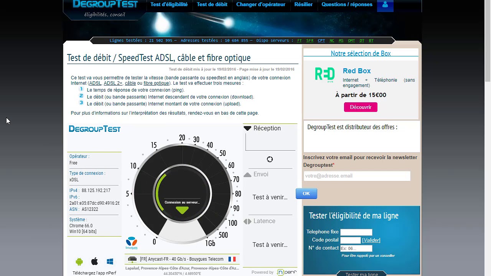This screenshot has height=276, width=491.
Task: Click the green down arrow in the gauge
Action: tap(182, 210)
